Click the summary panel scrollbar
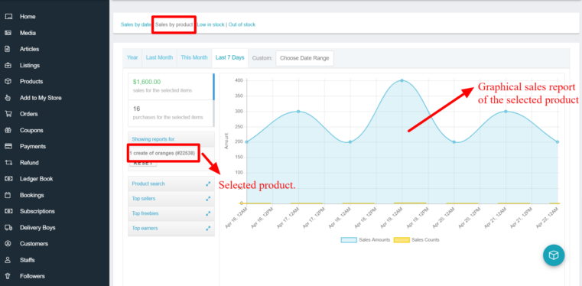 [213, 100]
